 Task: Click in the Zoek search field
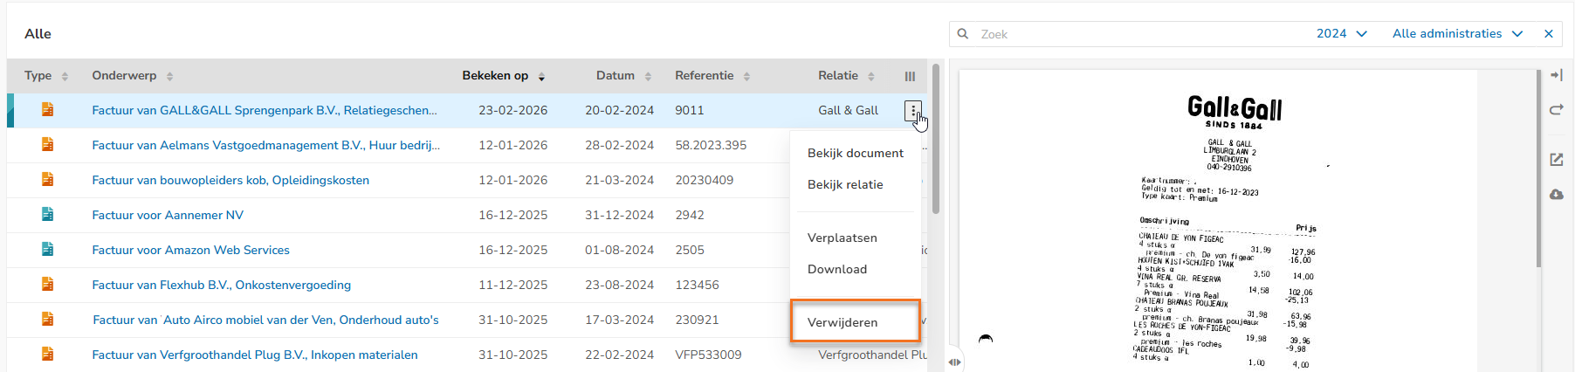tap(1135, 34)
